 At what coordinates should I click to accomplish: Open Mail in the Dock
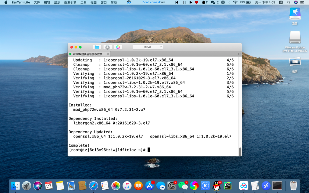(71, 186)
